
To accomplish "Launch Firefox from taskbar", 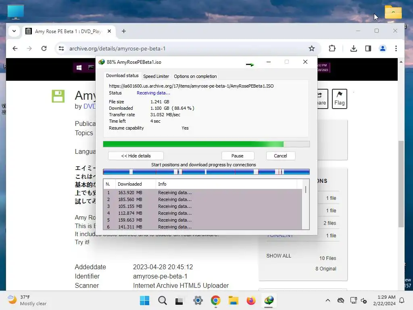I will point(251,300).
